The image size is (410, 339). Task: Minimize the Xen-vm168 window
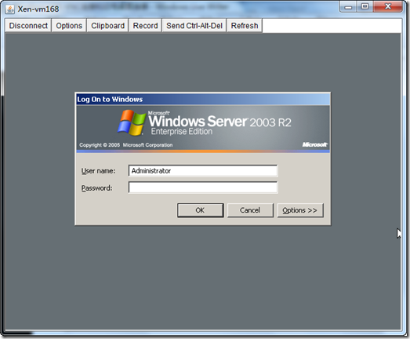click(348, 6)
